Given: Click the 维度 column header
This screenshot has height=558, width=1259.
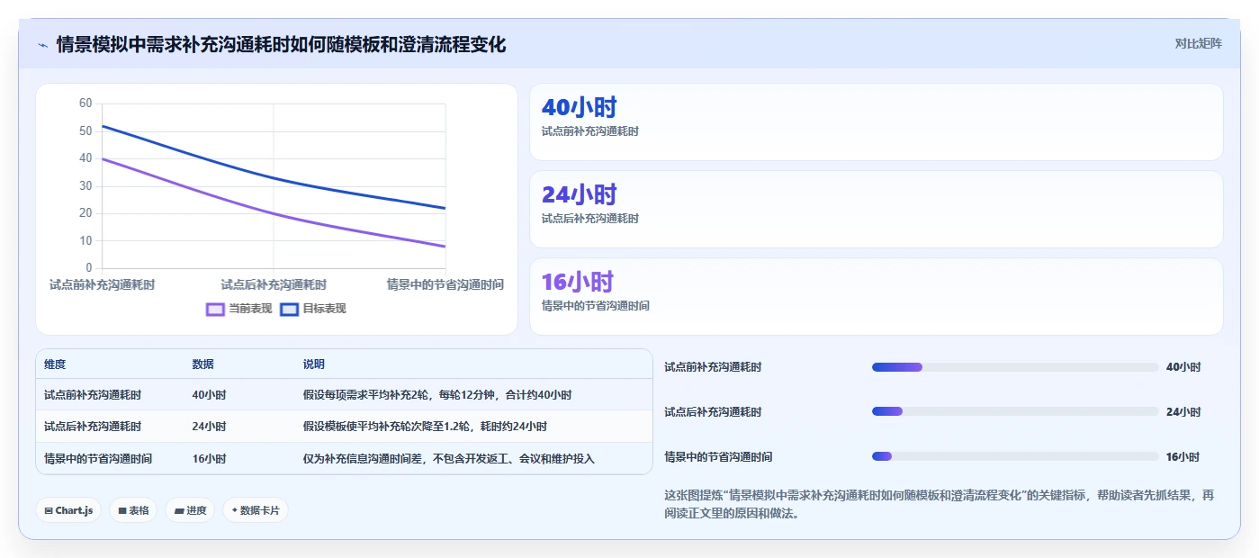Looking at the screenshot, I should pos(55,364).
